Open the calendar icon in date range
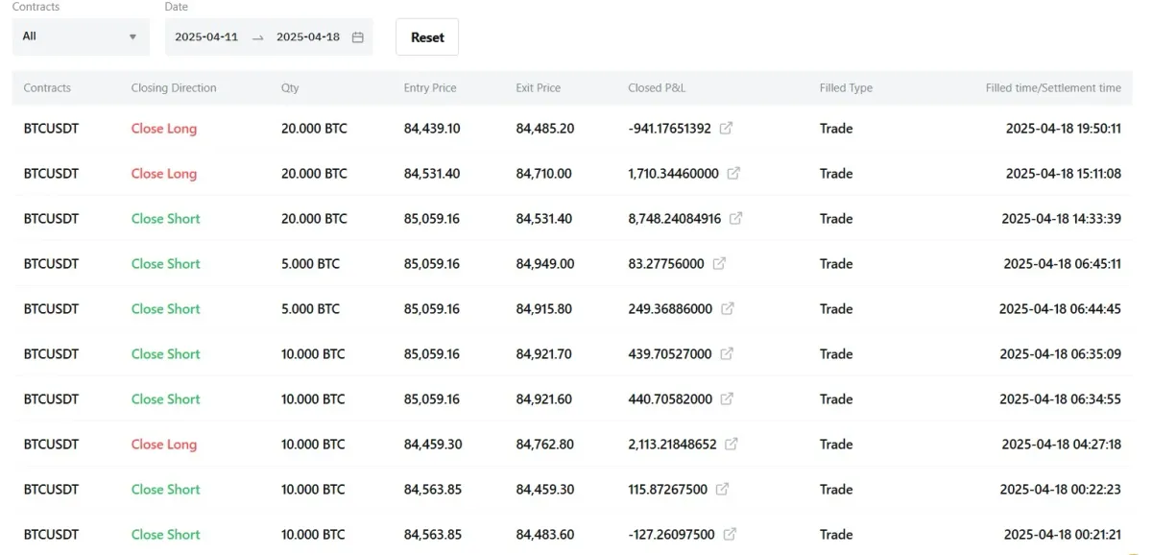 click(x=358, y=37)
